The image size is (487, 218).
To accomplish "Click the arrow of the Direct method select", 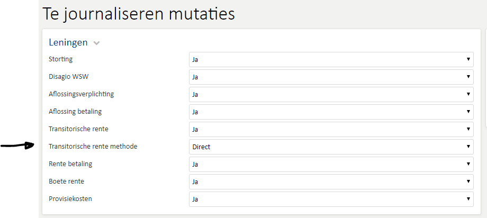I will click(x=468, y=147).
